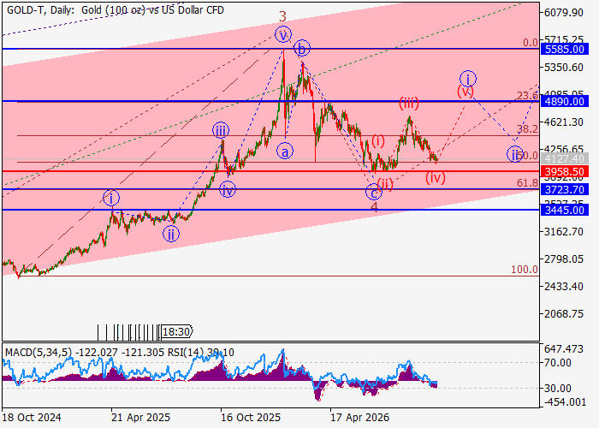Select the circled v wave label
The width and height of the screenshot is (599, 428).
click(282, 35)
